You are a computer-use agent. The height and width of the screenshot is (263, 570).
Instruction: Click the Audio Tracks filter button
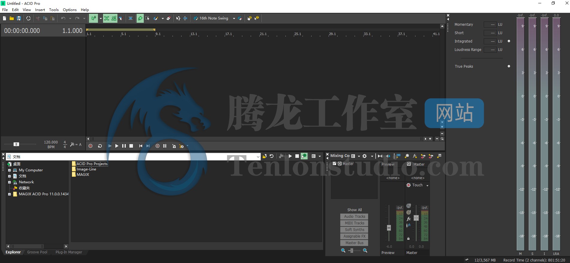(354, 217)
